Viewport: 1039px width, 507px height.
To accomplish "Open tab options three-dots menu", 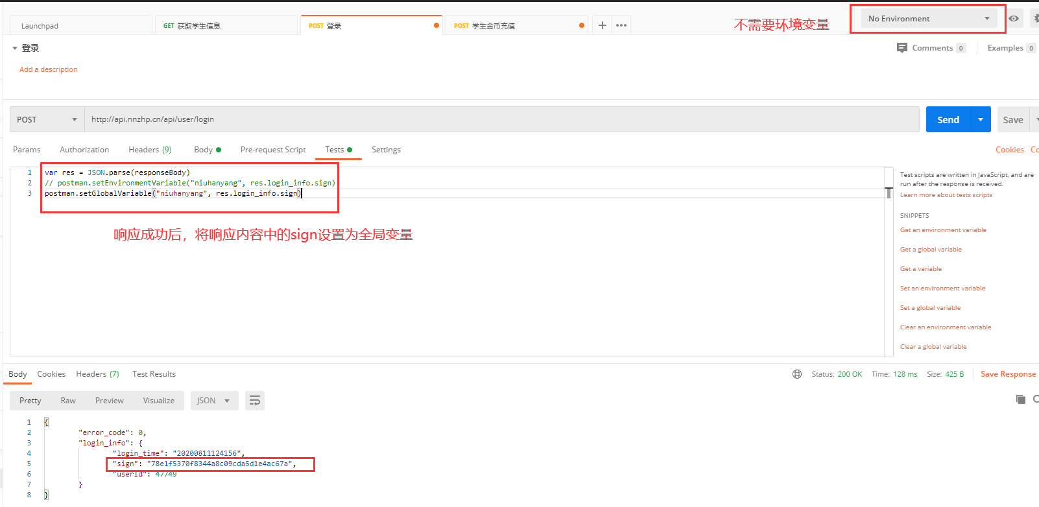I will [x=621, y=25].
